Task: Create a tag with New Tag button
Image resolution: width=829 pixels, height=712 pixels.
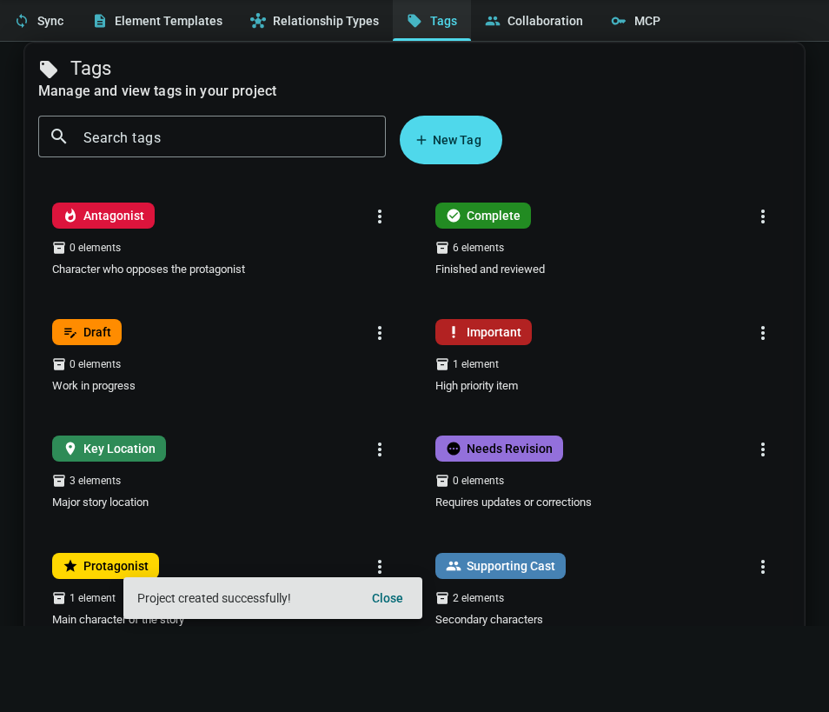Action: click(450, 140)
